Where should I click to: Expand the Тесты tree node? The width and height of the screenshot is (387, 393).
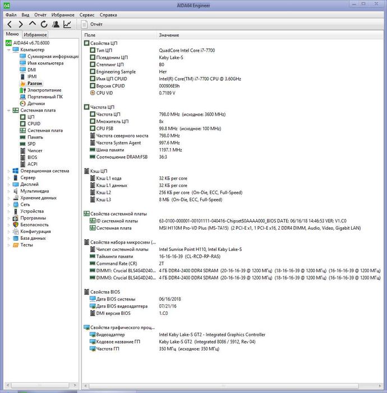(x=9, y=245)
